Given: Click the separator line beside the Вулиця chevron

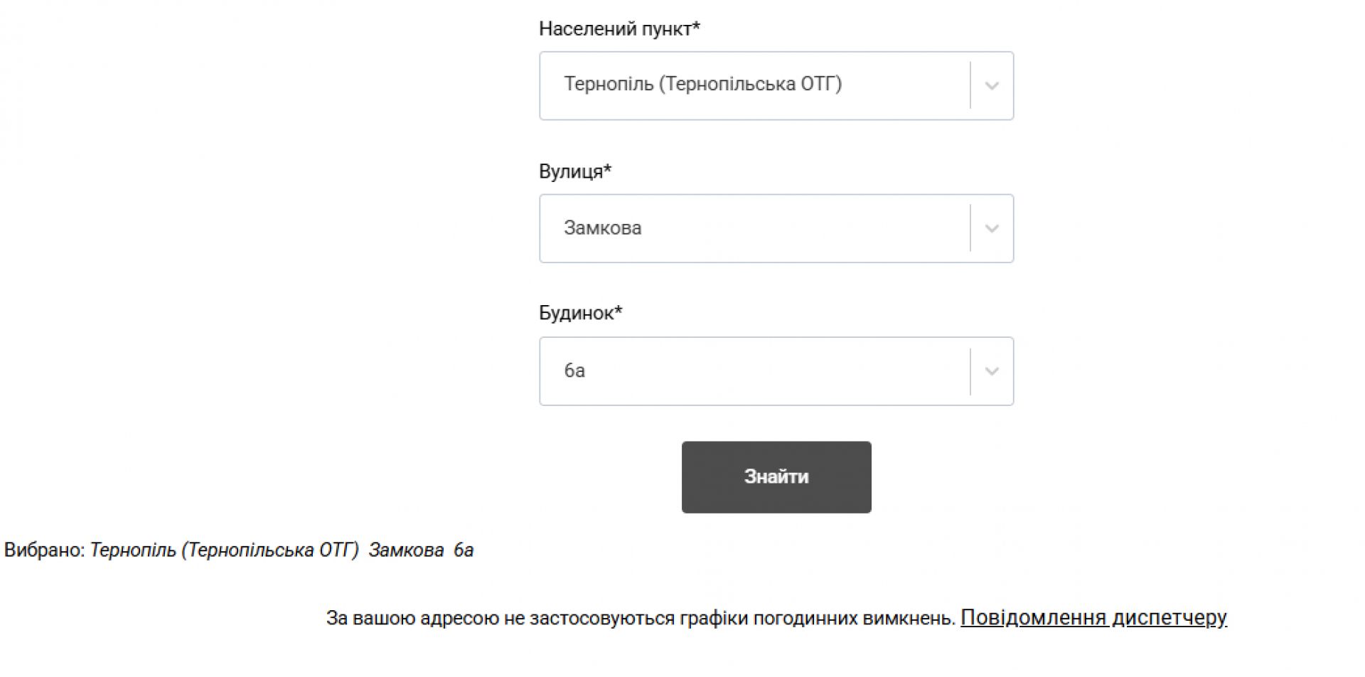Looking at the screenshot, I should point(970,228).
